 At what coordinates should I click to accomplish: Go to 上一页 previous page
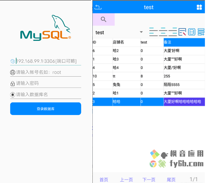(x=126, y=180)
